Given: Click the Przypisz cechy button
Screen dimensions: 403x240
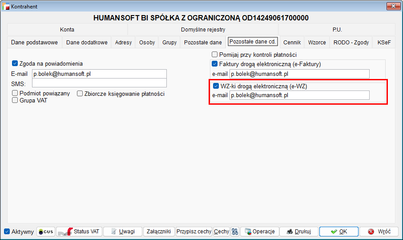Looking at the screenshot, I should click(193, 232).
